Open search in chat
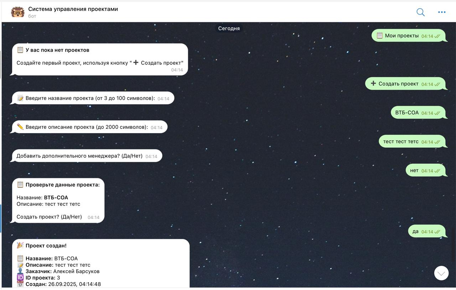456x290 pixels. tap(420, 12)
